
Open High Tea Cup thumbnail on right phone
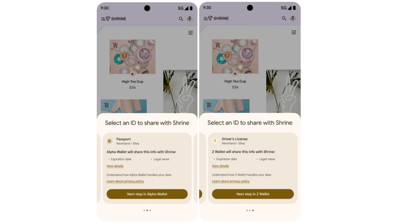pos(235,56)
